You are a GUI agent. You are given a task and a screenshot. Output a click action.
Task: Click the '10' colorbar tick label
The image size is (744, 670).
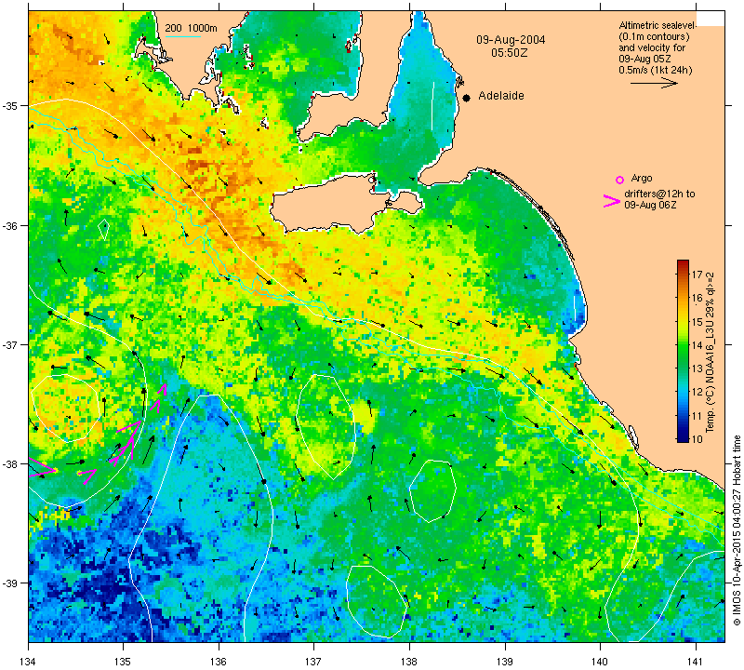(697, 439)
